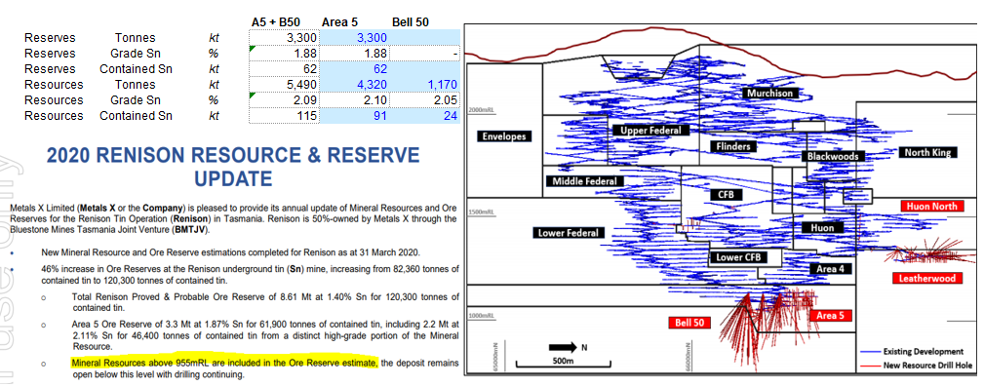This screenshot has width=984, height=386.
Task: Click the Area 5 resources tonnes cell 4,320
Action: pos(354,84)
